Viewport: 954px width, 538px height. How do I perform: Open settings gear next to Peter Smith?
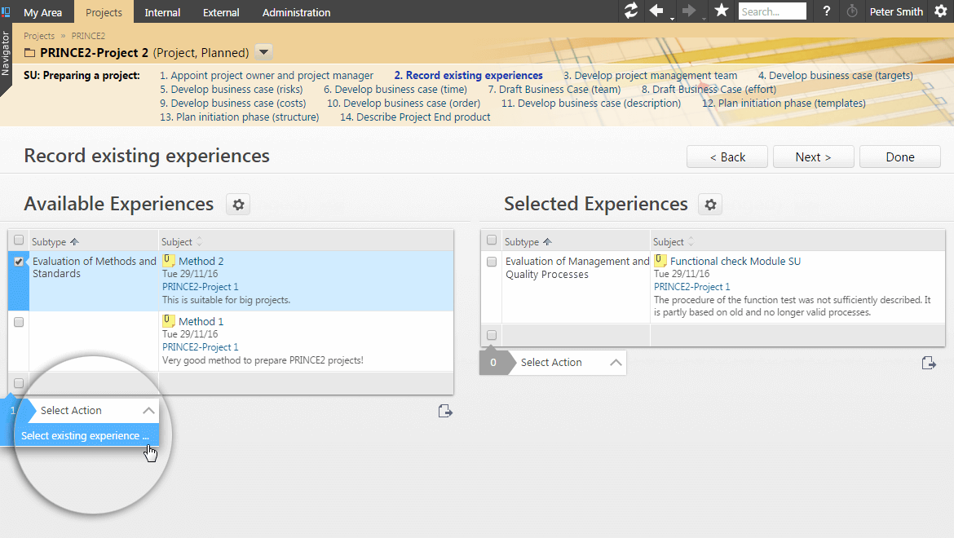(941, 11)
